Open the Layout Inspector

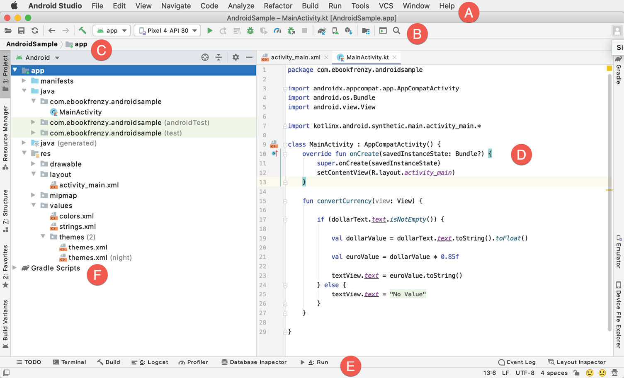coord(577,362)
